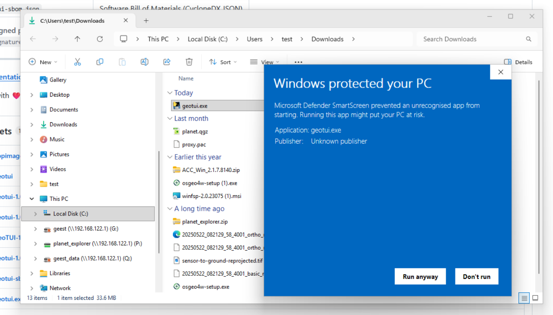This screenshot has height=315, width=553.
Task: Click the Copy icon in toolbar
Action: tap(100, 62)
